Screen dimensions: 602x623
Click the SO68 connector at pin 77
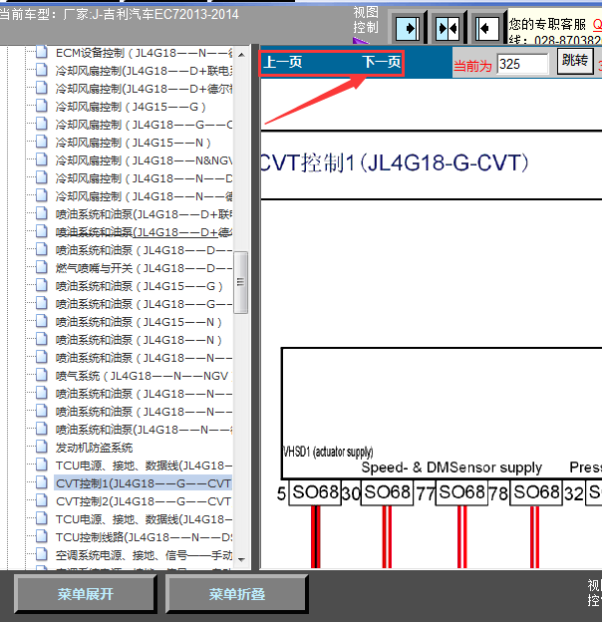tap(461, 492)
